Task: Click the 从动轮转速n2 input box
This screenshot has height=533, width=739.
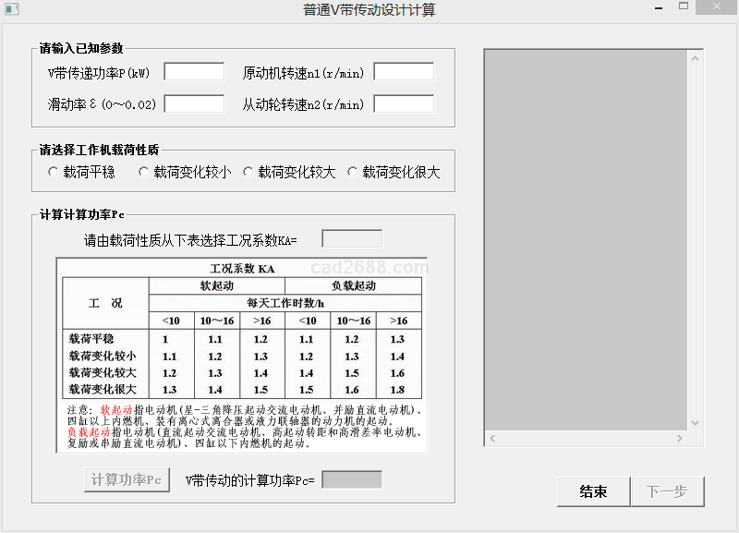Action: [404, 103]
